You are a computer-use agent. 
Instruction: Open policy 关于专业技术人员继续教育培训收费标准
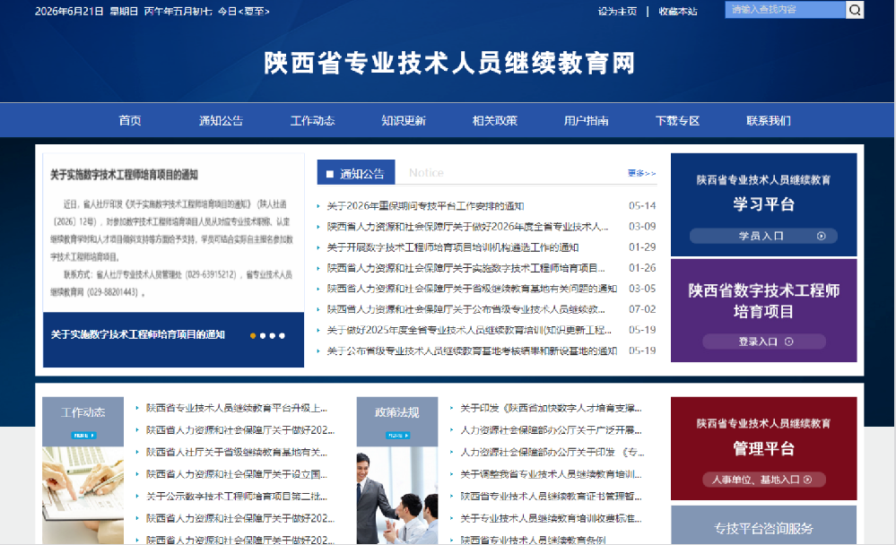click(551, 518)
